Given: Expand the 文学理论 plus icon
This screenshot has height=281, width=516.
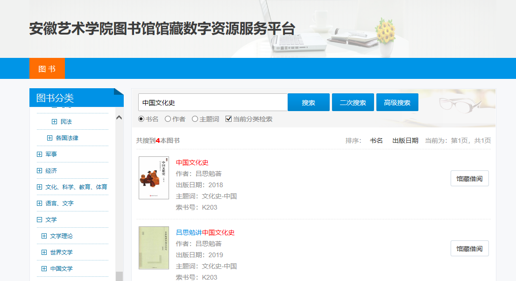Looking at the screenshot, I should click(44, 236).
